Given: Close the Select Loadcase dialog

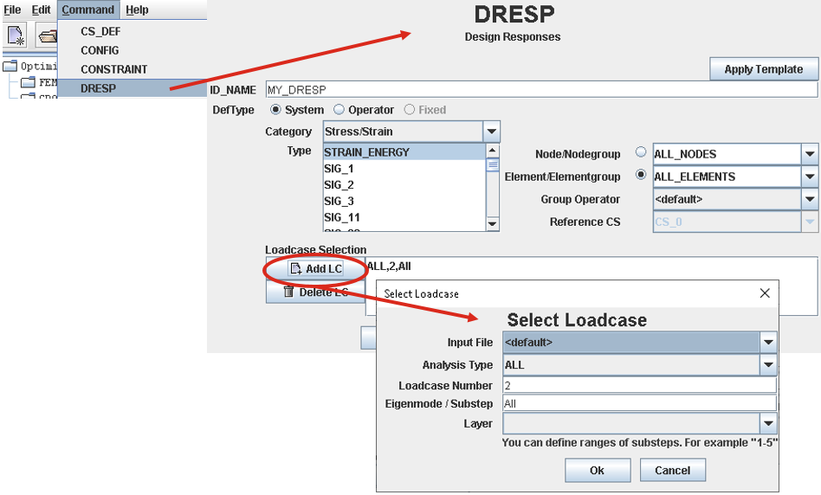Looking at the screenshot, I should (765, 293).
